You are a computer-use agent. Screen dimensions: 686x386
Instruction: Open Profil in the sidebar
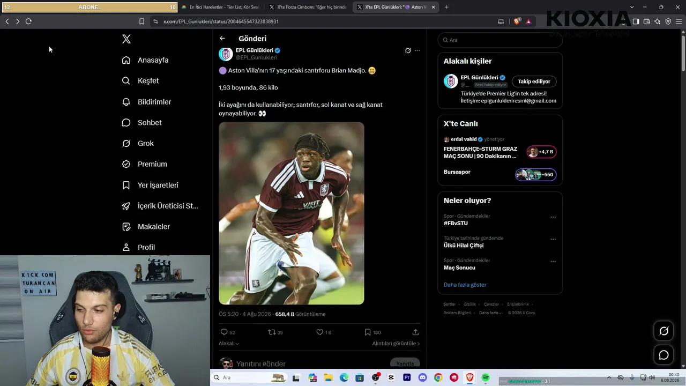point(138,247)
